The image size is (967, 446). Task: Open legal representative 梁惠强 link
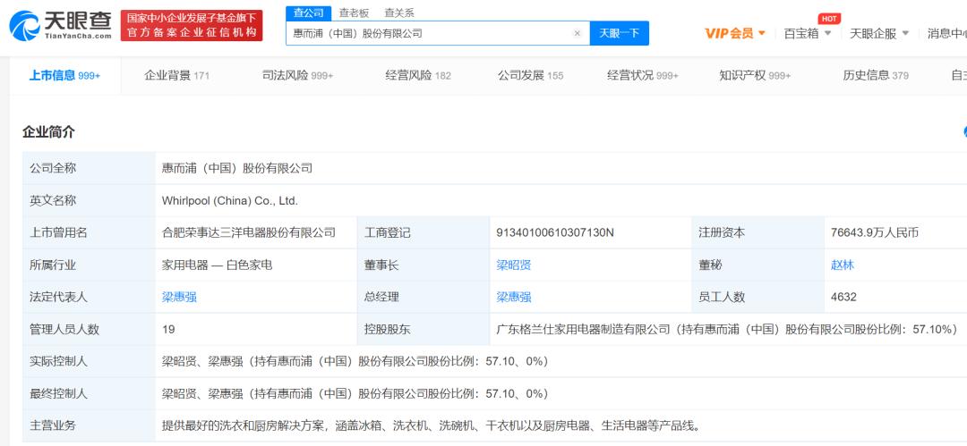tap(179, 298)
